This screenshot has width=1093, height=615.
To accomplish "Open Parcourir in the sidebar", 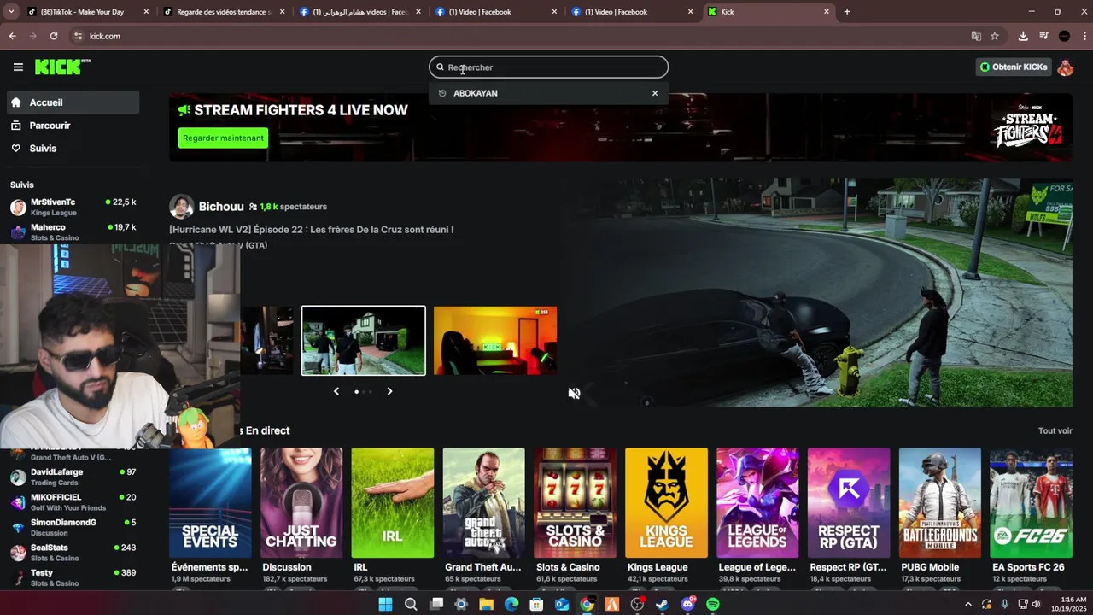I will (73, 126).
